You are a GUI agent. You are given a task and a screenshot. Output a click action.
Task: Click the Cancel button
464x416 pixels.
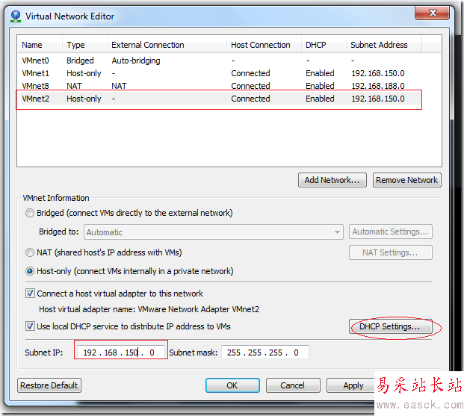(x=293, y=385)
